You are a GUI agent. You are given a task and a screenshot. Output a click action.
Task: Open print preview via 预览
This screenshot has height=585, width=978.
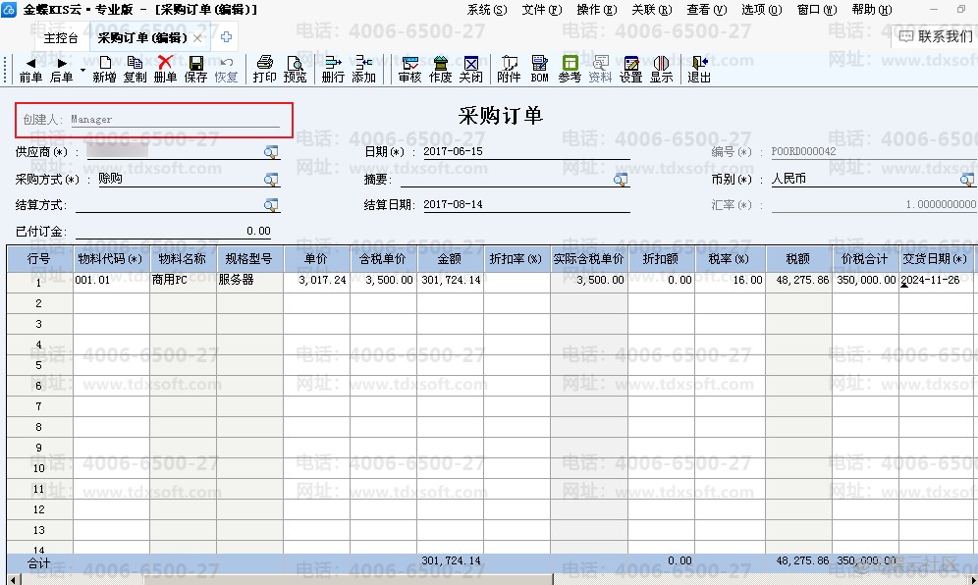point(295,70)
